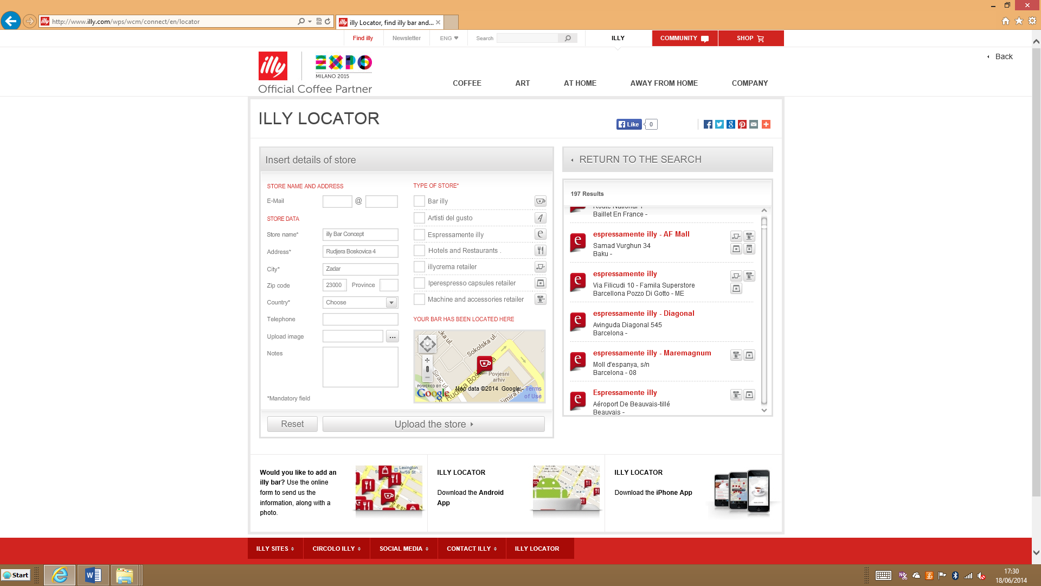Click the Facebook share icon

pyautogui.click(x=708, y=124)
